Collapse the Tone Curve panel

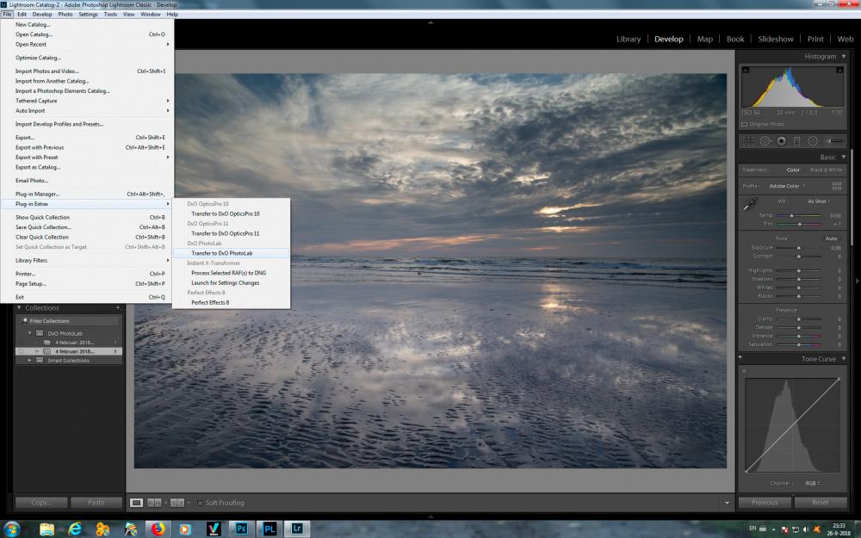tap(844, 359)
